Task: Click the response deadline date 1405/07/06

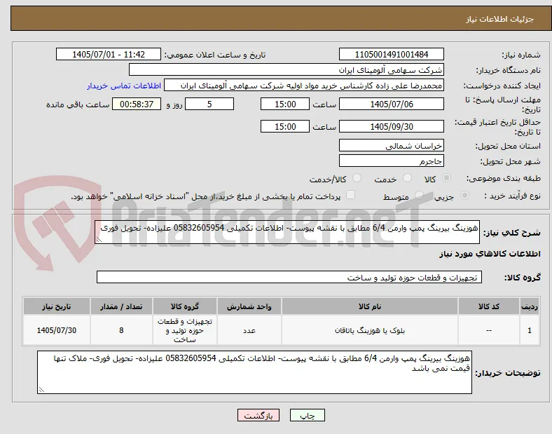Action: coord(392,104)
